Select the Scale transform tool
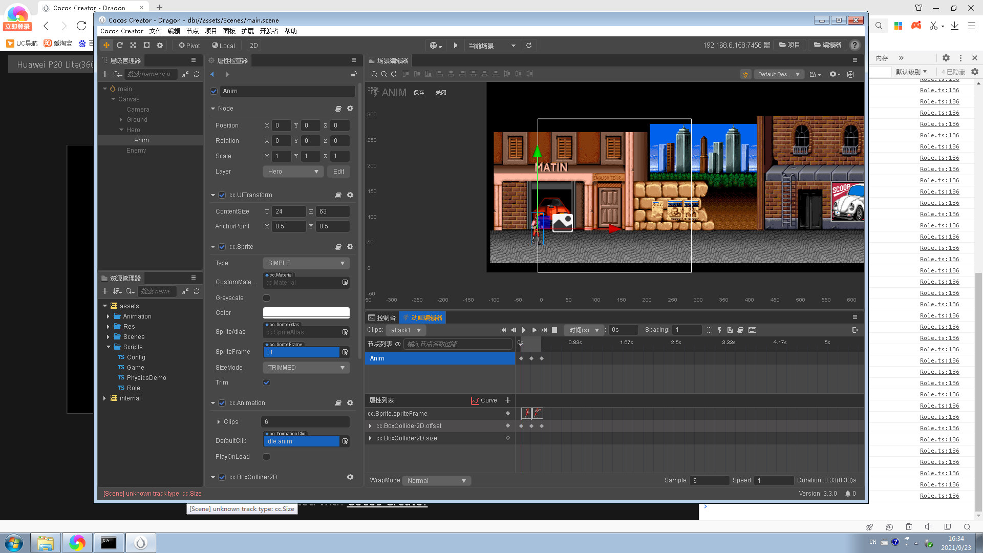Image resolution: width=983 pixels, height=553 pixels. click(133, 46)
